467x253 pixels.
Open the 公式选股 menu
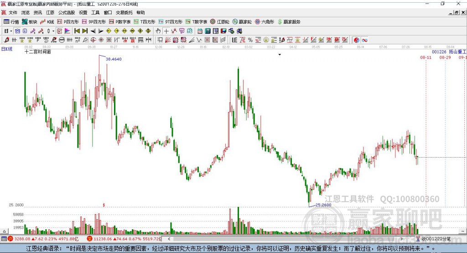pos(67,12)
